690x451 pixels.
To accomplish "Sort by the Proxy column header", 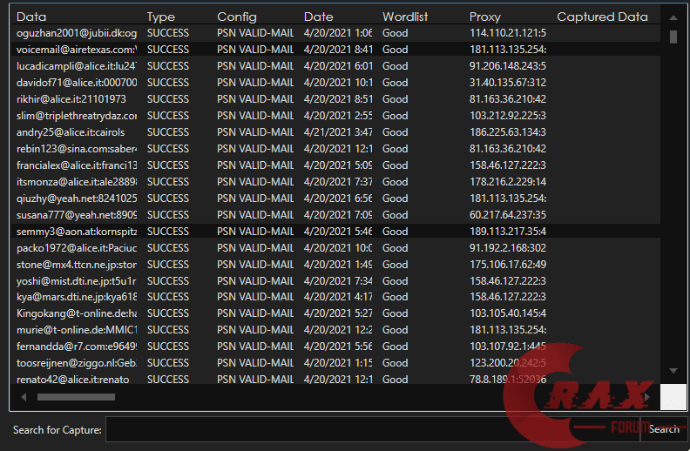I will click(x=485, y=17).
